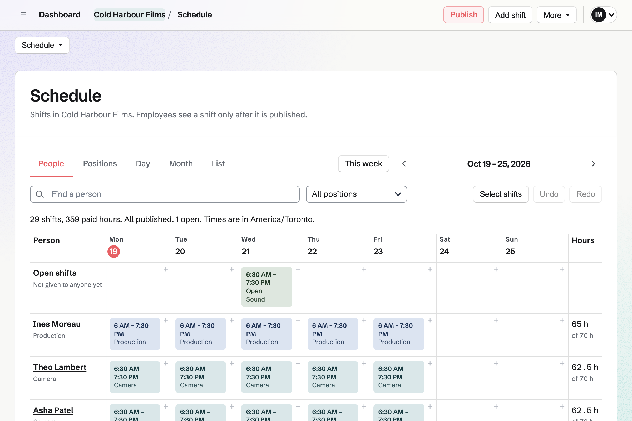Add shift for Asha Patel on Saturday plus
632x421 pixels.
(496, 407)
